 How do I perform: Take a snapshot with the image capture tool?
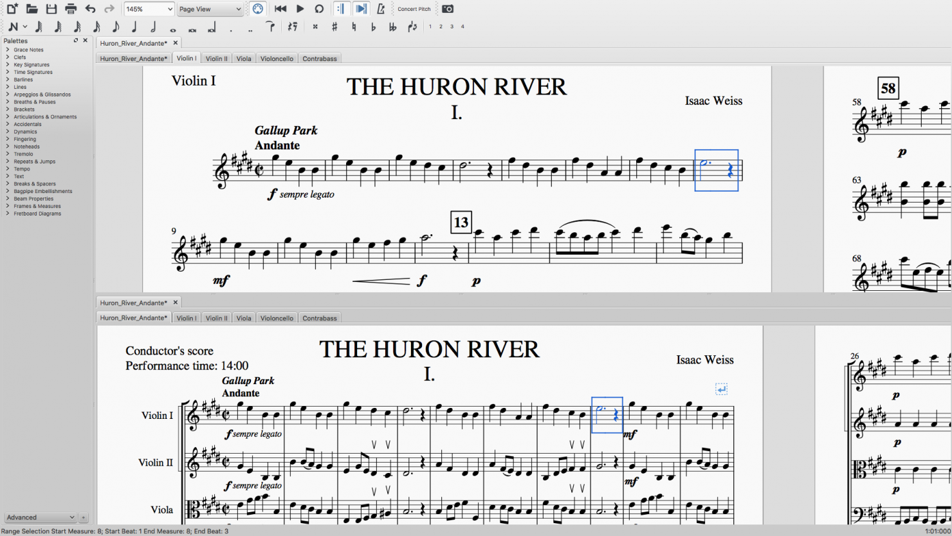pos(447,8)
